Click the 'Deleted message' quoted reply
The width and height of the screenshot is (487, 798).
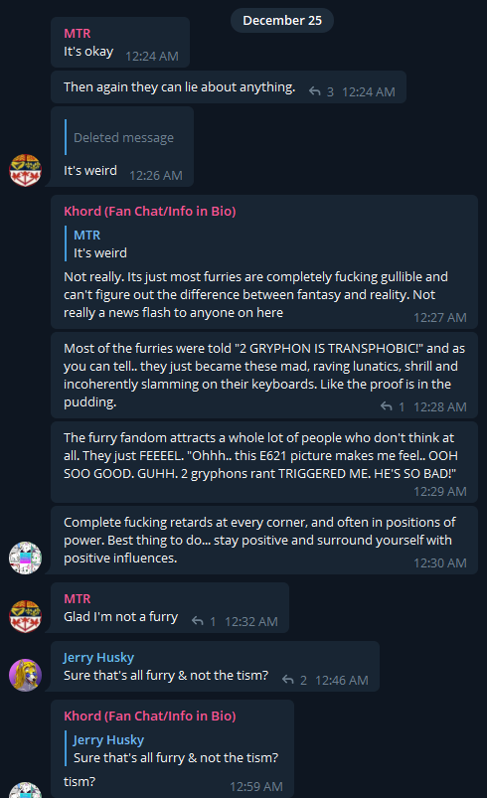(x=120, y=137)
